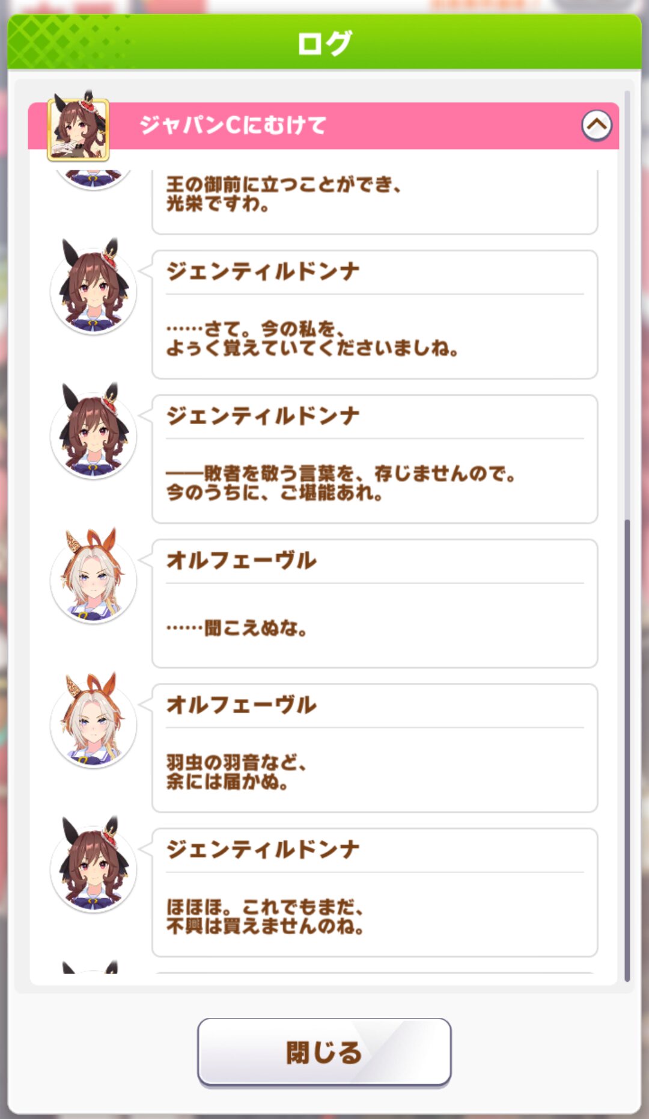Viewport: 649px width, 1119px height.
Task: Select the message 敗者を敬う言葉を、存じませんので
Action: (x=374, y=459)
